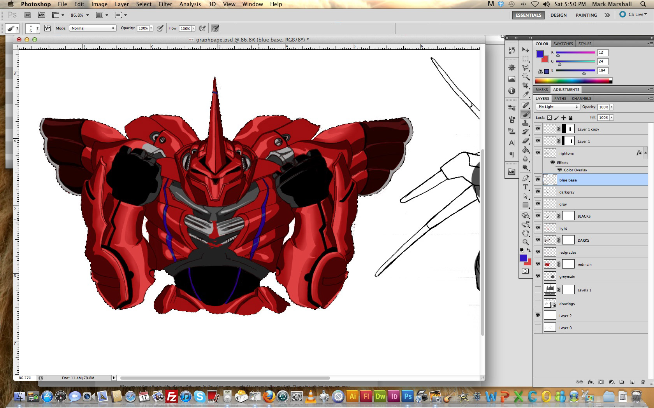Switch to the Masks tab

pos(541,89)
